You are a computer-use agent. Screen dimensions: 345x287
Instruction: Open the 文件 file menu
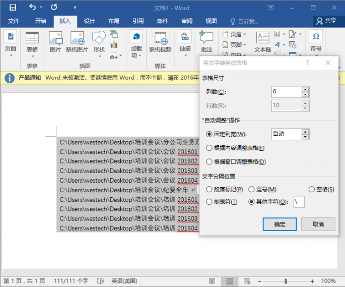click(14, 21)
